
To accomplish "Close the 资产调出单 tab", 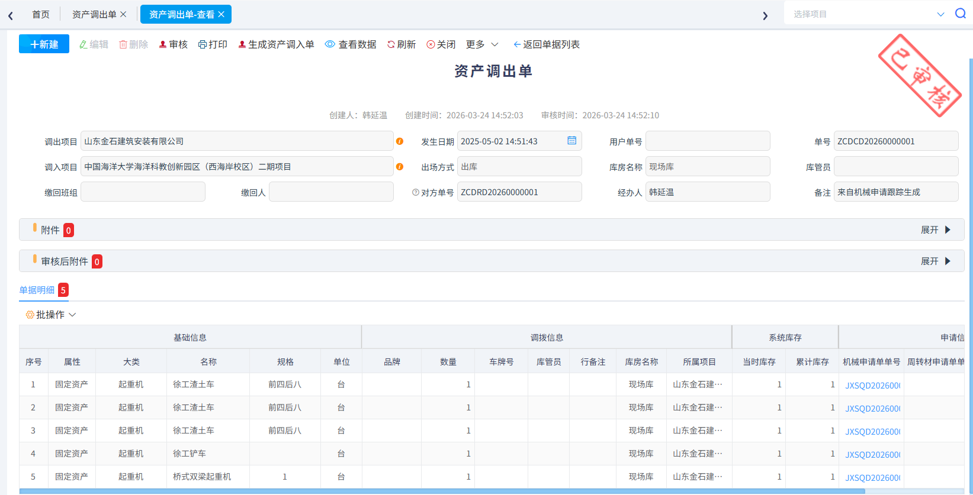I will pyautogui.click(x=123, y=14).
